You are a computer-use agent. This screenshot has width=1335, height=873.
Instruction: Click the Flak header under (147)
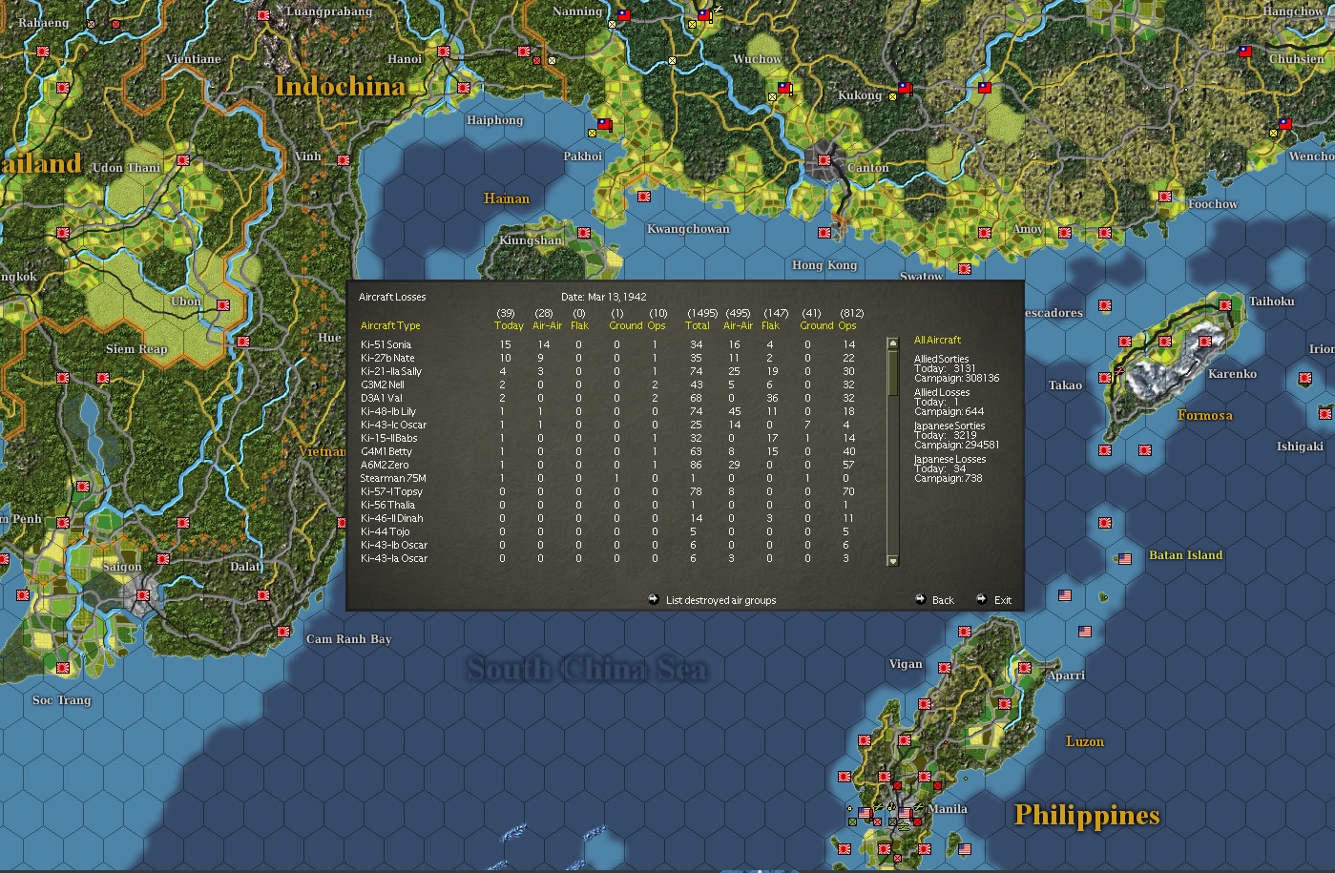(x=770, y=325)
